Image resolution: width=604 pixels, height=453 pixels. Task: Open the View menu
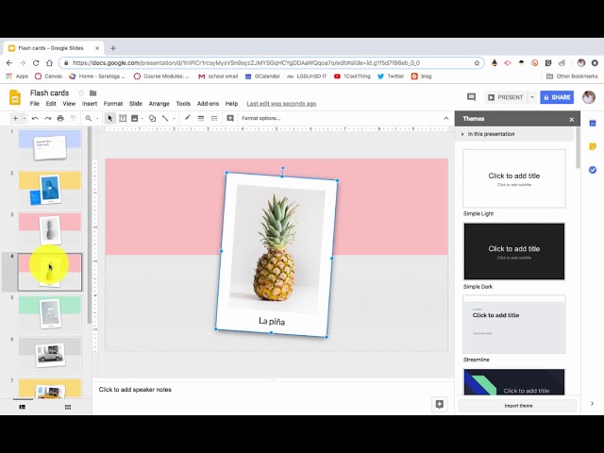coord(69,104)
